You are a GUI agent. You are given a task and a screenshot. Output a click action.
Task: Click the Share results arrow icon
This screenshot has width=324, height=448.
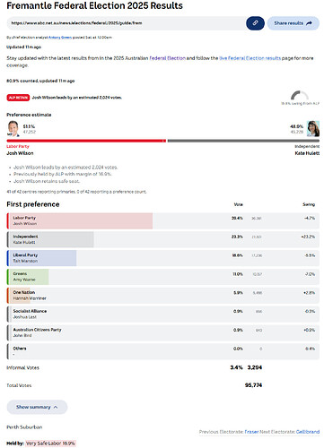[x=309, y=23]
